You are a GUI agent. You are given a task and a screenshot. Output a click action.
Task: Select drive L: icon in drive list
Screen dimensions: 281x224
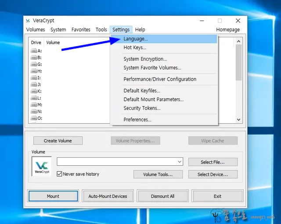coord(34,98)
